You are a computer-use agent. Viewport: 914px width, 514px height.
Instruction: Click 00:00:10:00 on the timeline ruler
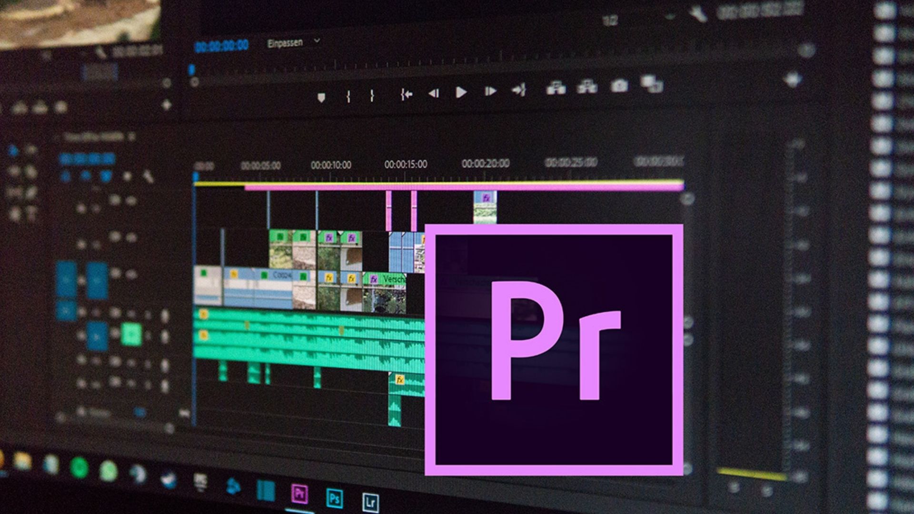pyautogui.click(x=331, y=165)
